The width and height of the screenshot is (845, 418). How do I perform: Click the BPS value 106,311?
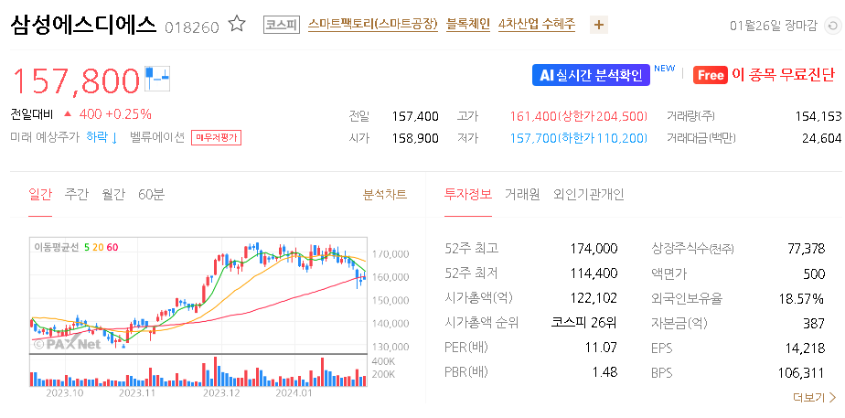coord(801,373)
